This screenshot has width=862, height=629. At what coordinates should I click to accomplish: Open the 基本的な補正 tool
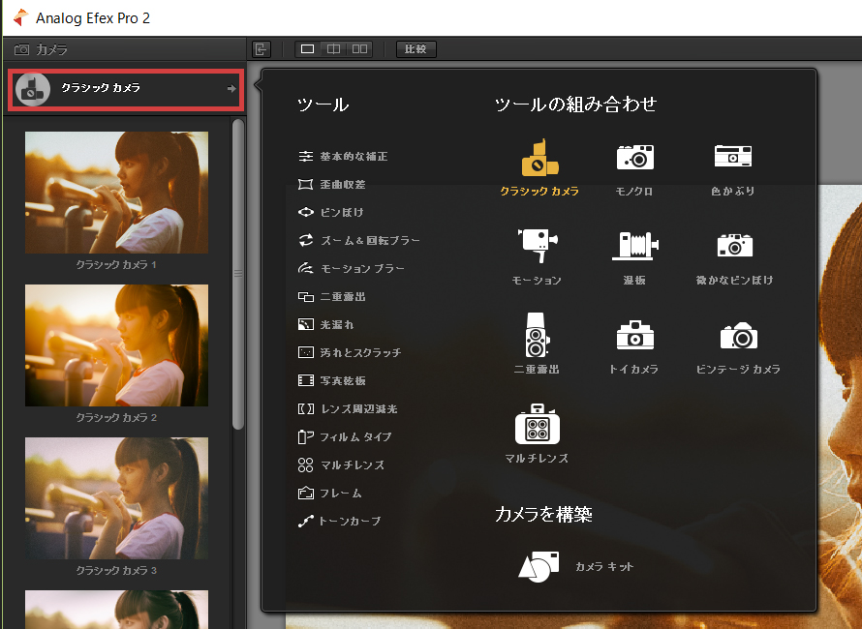point(343,157)
